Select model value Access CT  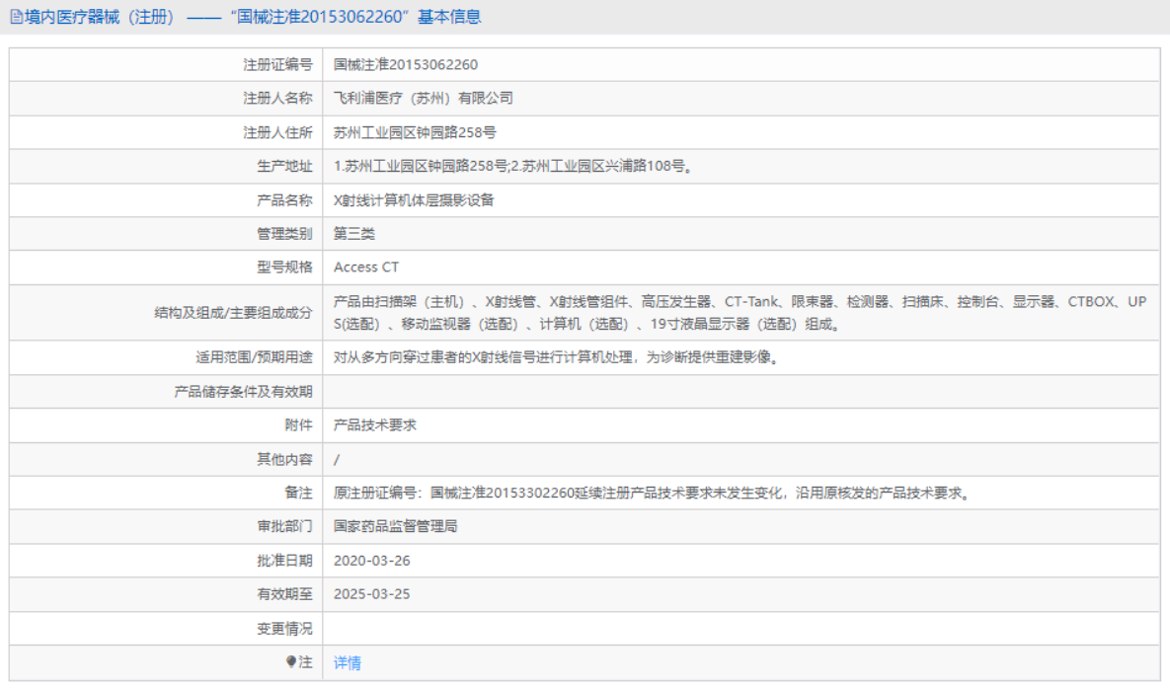(x=366, y=267)
